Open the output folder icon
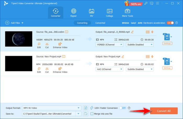Image resolution: width=183 pixels, height=119 pixels. pyautogui.click(x=86, y=114)
